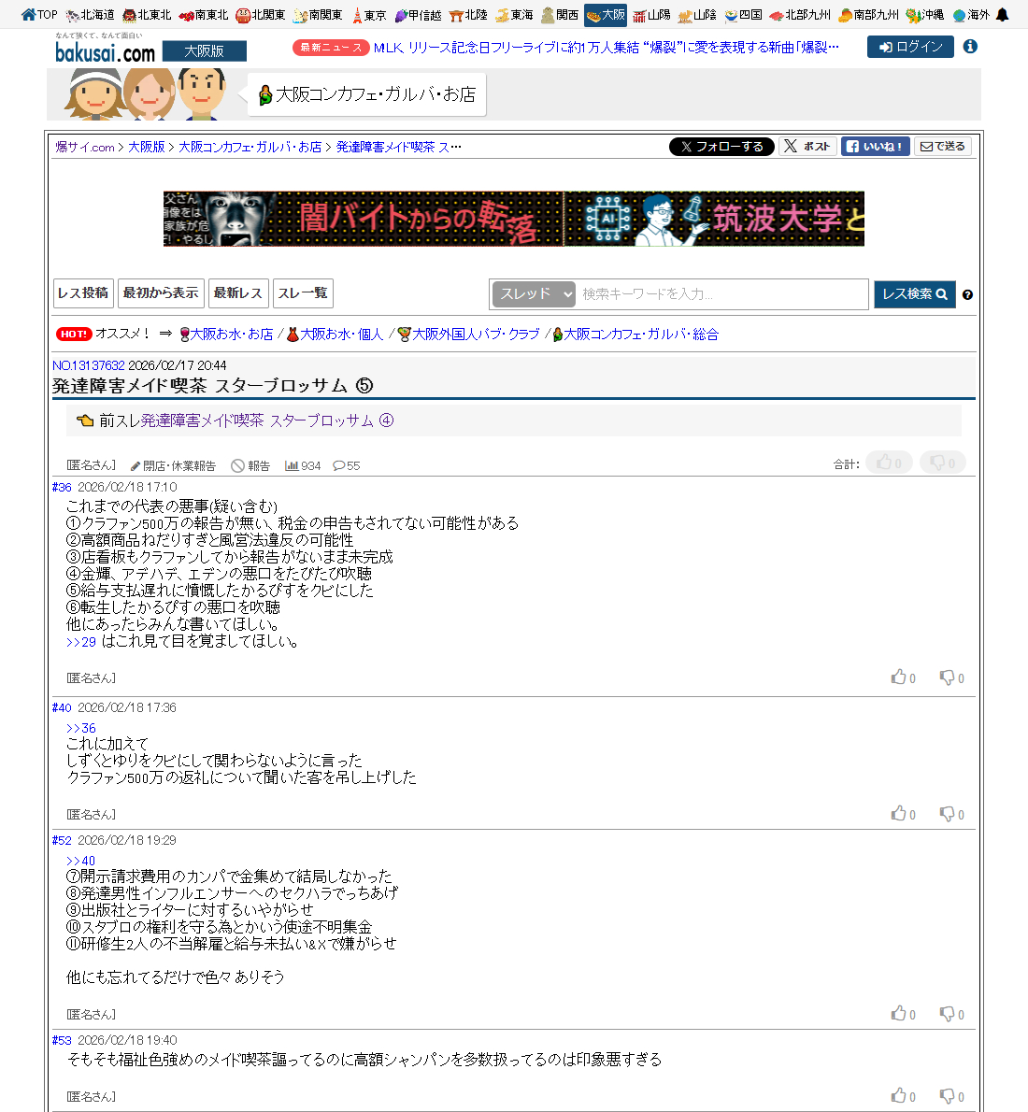This screenshot has height=1112, width=1028.
Task: Open the スレッド search type dropdown
Action: (x=534, y=294)
